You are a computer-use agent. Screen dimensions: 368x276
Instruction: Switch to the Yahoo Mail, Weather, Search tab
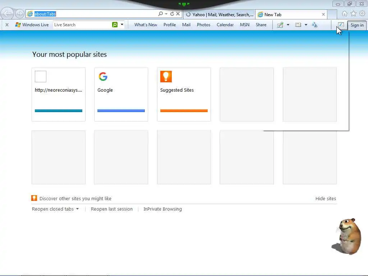click(x=220, y=14)
